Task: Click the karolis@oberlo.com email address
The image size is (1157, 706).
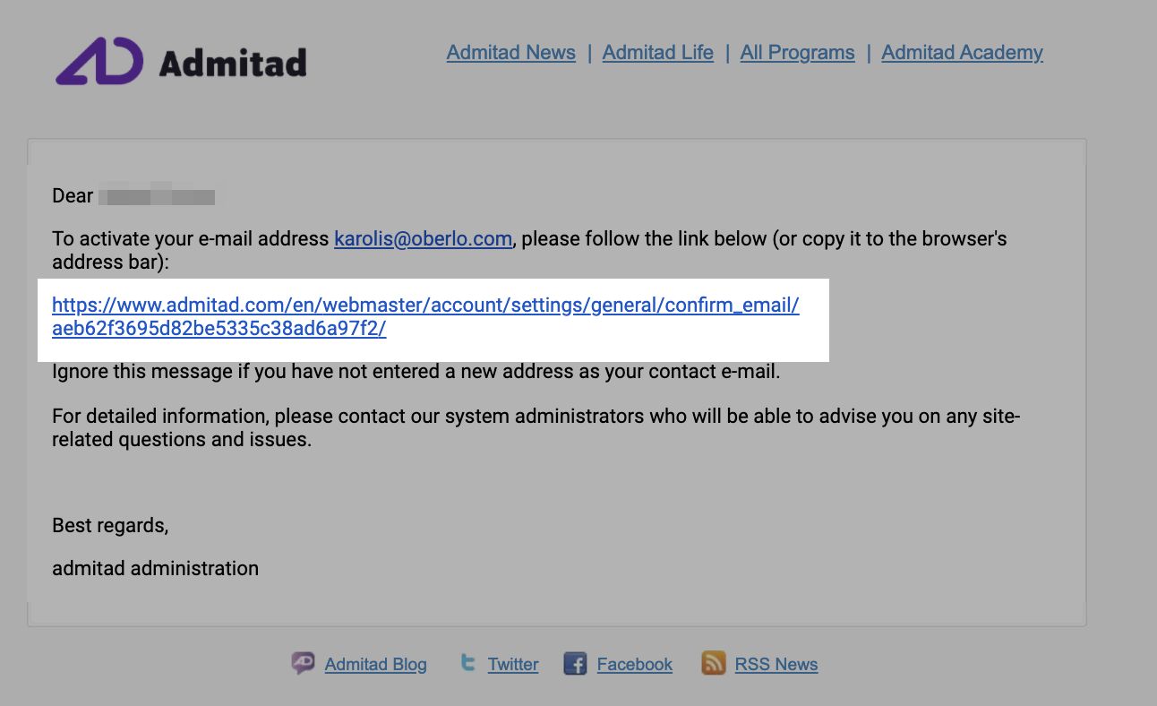Action: pos(424,239)
